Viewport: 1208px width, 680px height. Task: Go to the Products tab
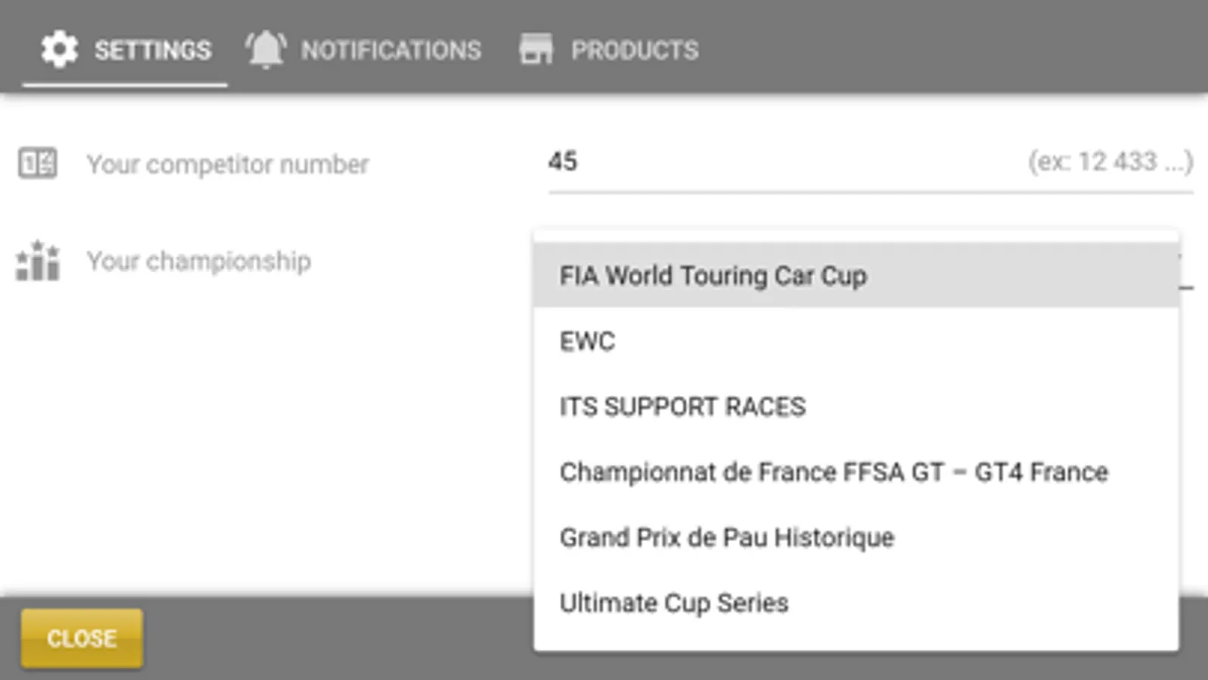coord(609,50)
